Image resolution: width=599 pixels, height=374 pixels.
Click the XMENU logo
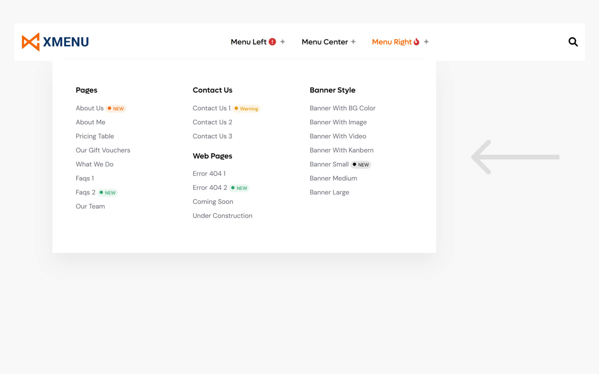point(55,42)
